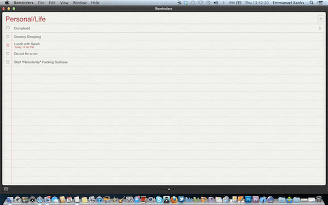
Task: Click the 77 completed count
Action: [8, 28]
